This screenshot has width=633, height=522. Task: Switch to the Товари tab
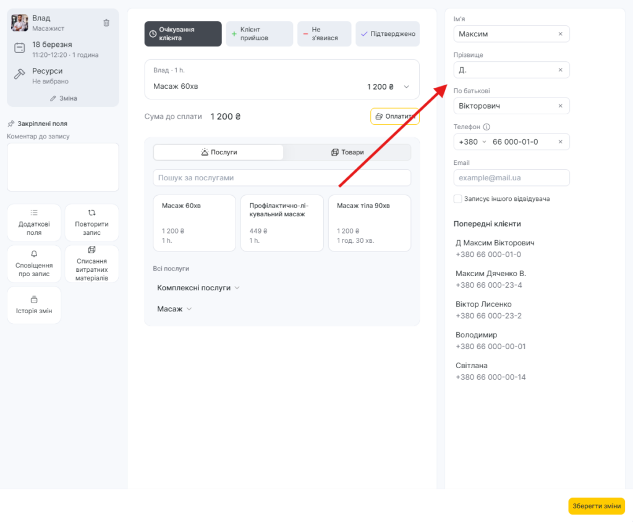[347, 152]
